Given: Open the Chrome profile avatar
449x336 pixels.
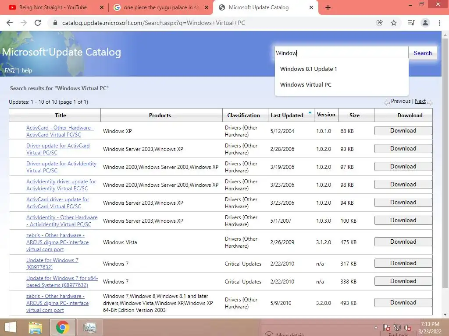Looking at the screenshot, I should point(425,23).
